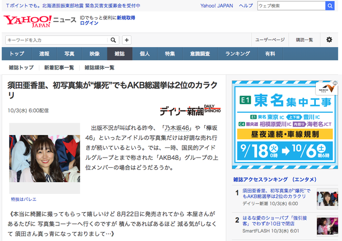Screen dimensions: 342x241
Task: Click the 購読一覧 button
Action: (304, 40)
